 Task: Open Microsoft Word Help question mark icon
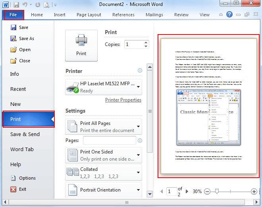229,15
